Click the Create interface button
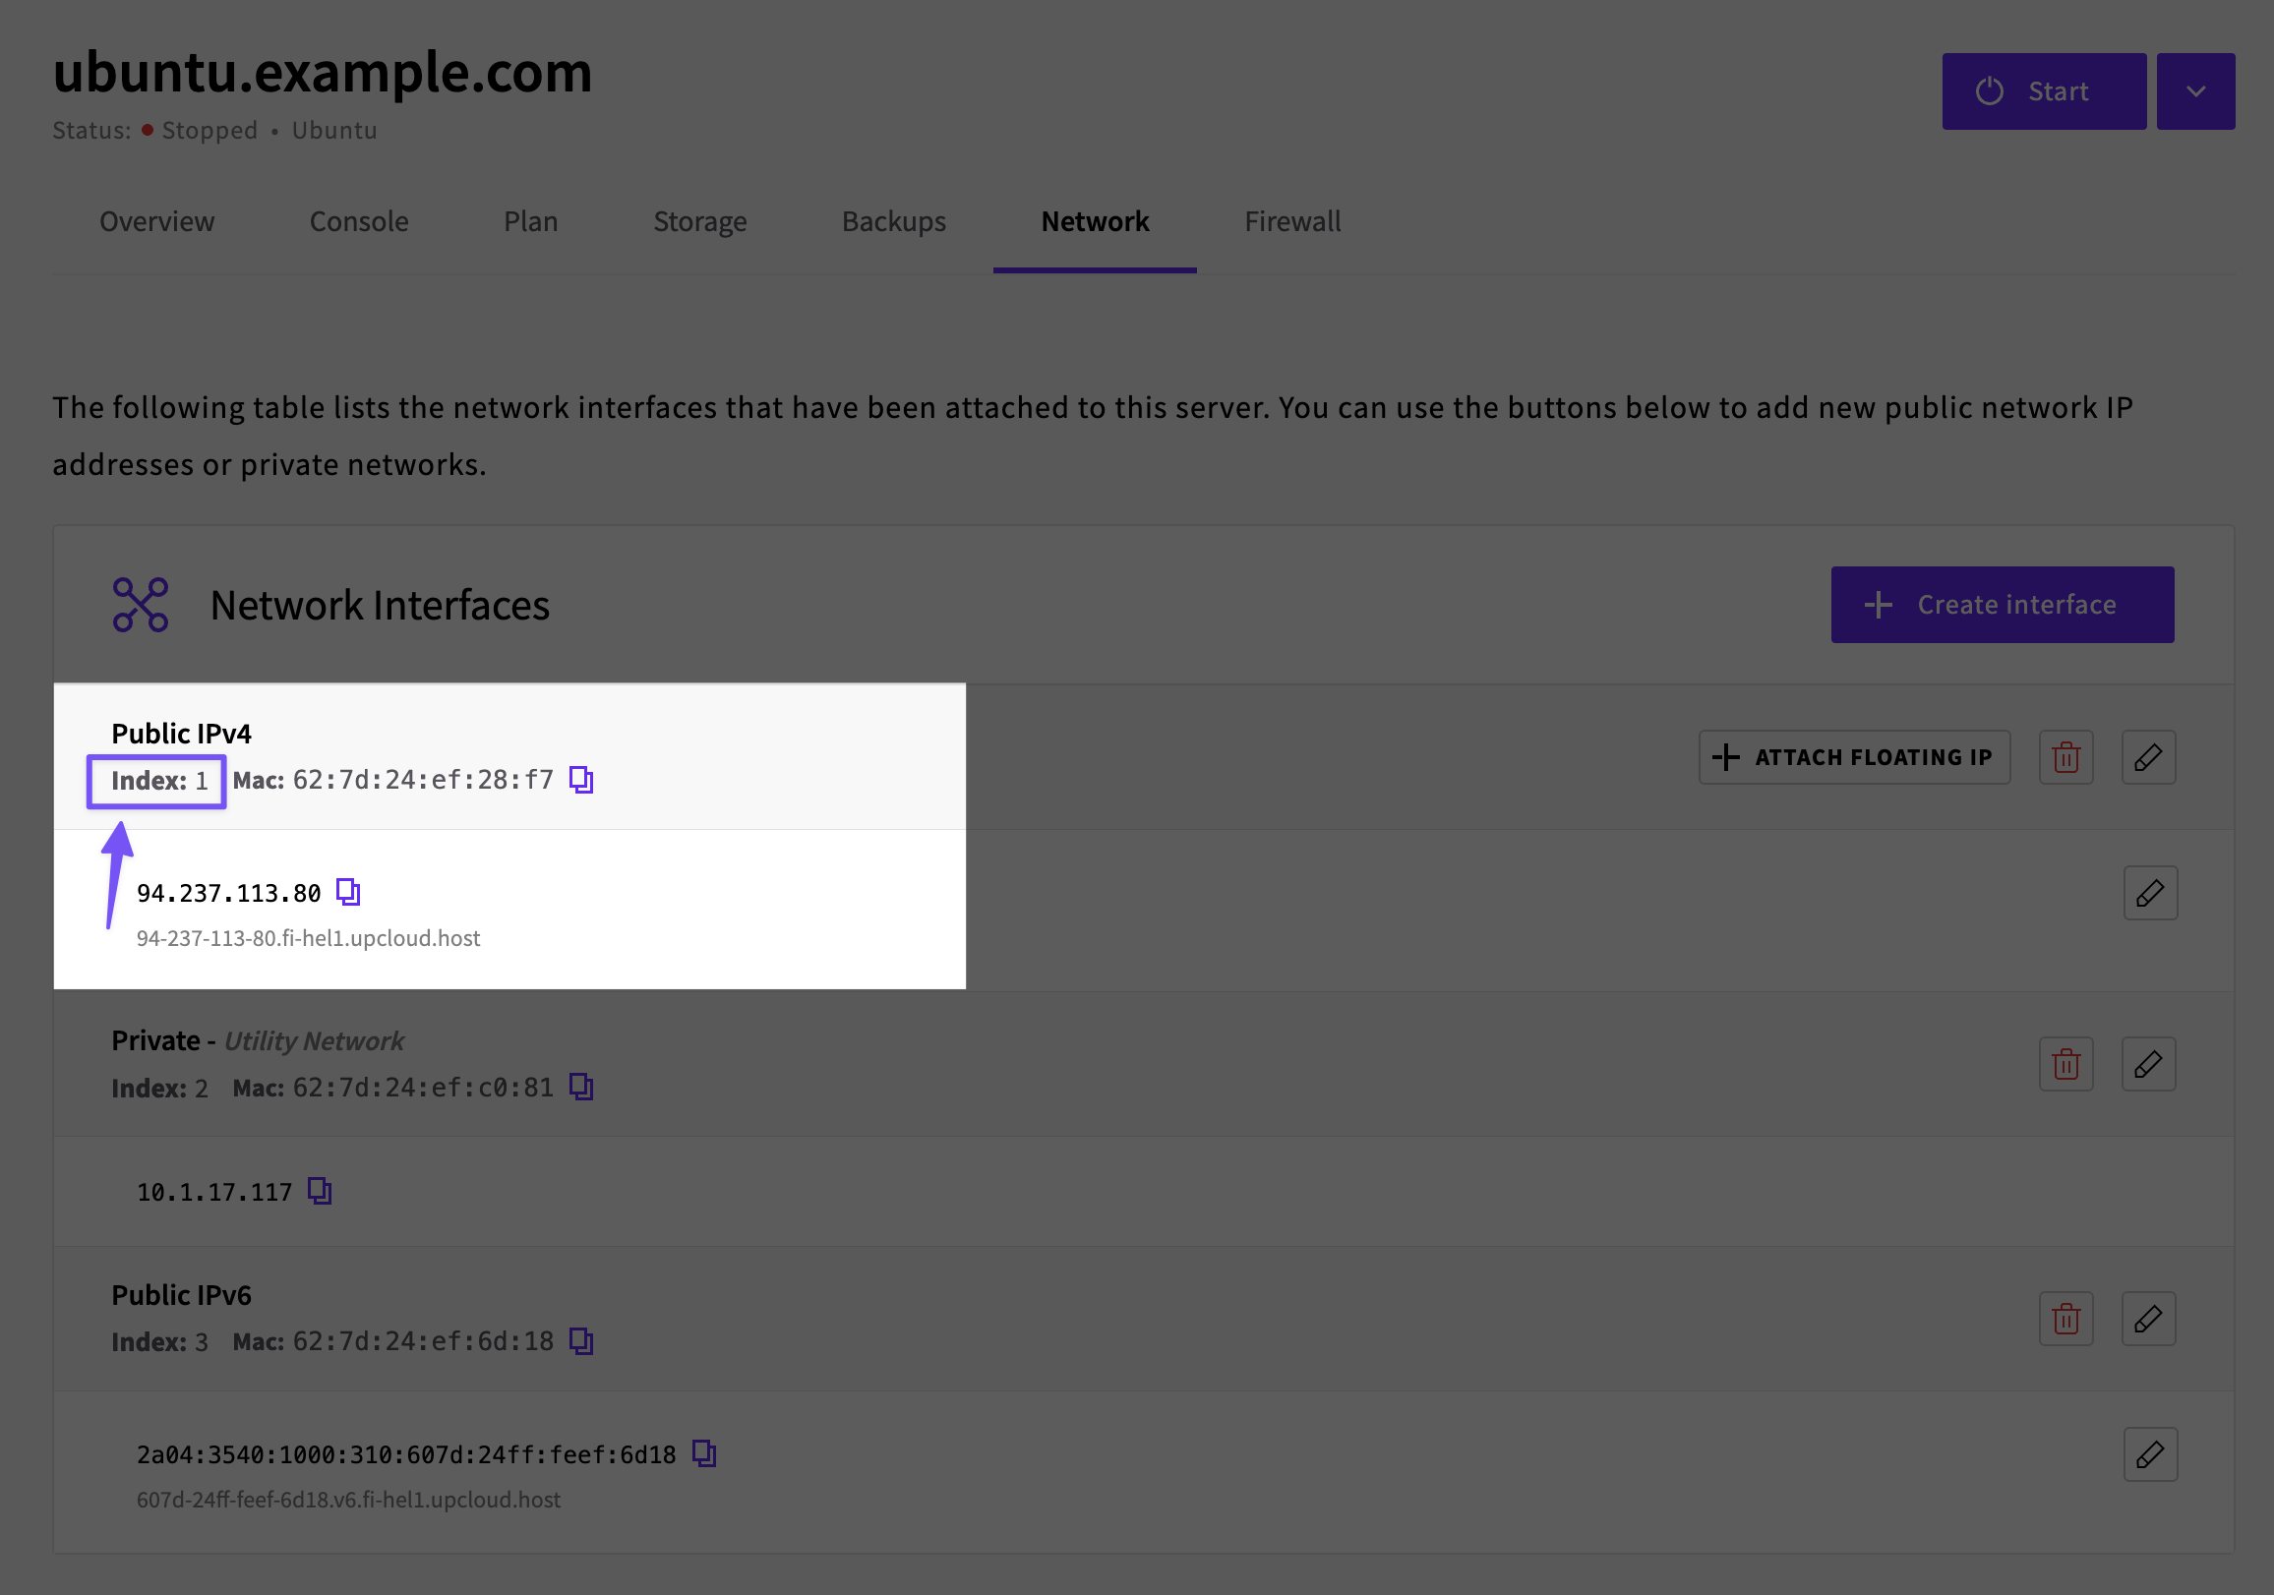 (2002, 605)
